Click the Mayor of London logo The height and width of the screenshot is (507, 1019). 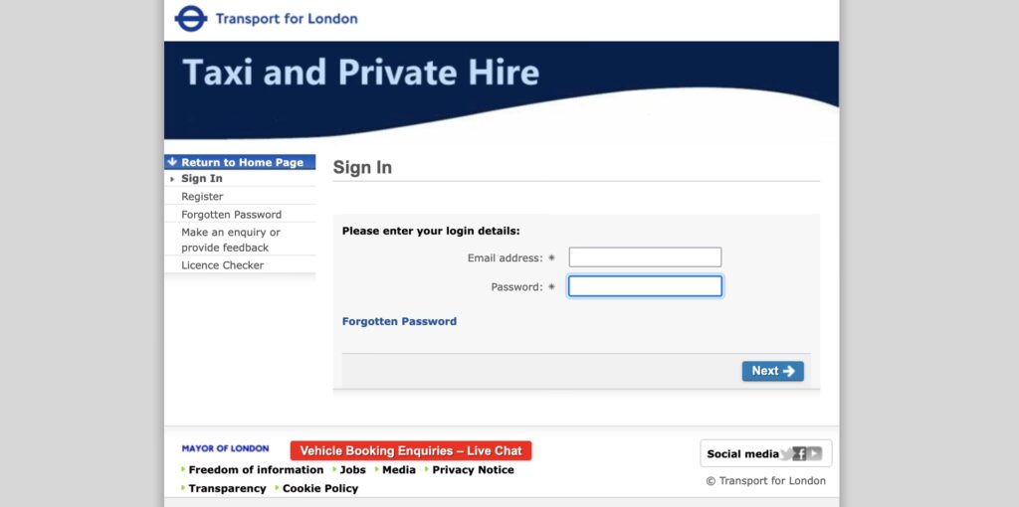tap(225, 449)
